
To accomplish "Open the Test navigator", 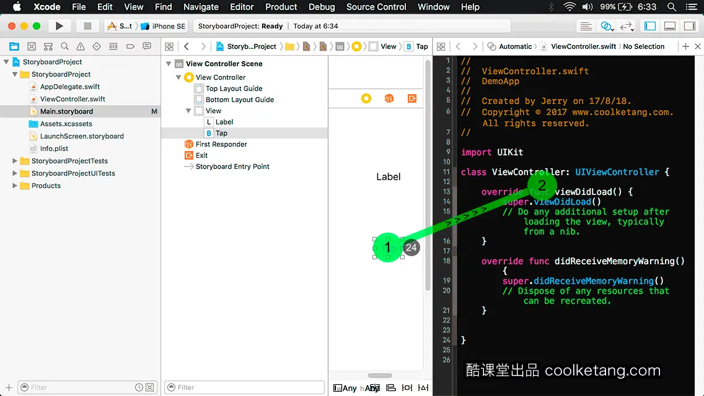I will pyautogui.click(x=97, y=46).
